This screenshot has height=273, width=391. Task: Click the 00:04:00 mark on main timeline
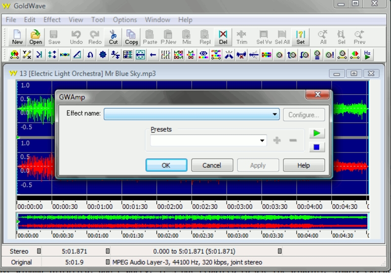pos(310,207)
